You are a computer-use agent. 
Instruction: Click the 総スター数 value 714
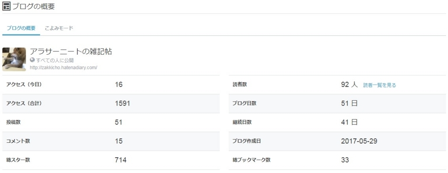pos(121,160)
